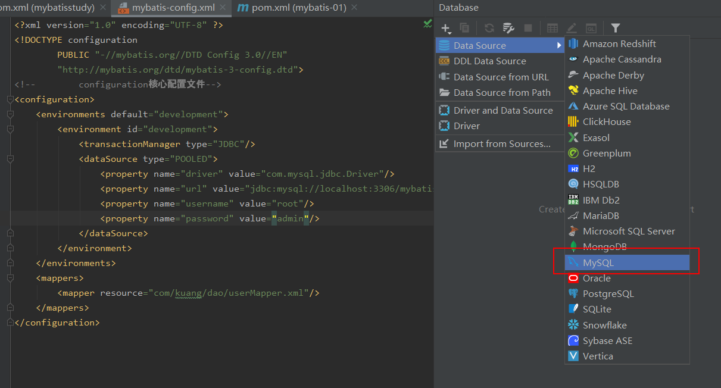The width and height of the screenshot is (721, 388).
Task: Select the Apache Hive data source
Action: [x=627, y=90]
